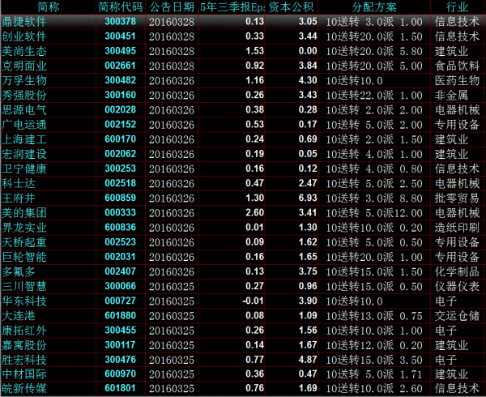486x397 pixels.
Task: Select stock name 万孚生物
Action: pyautogui.click(x=24, y=80)
